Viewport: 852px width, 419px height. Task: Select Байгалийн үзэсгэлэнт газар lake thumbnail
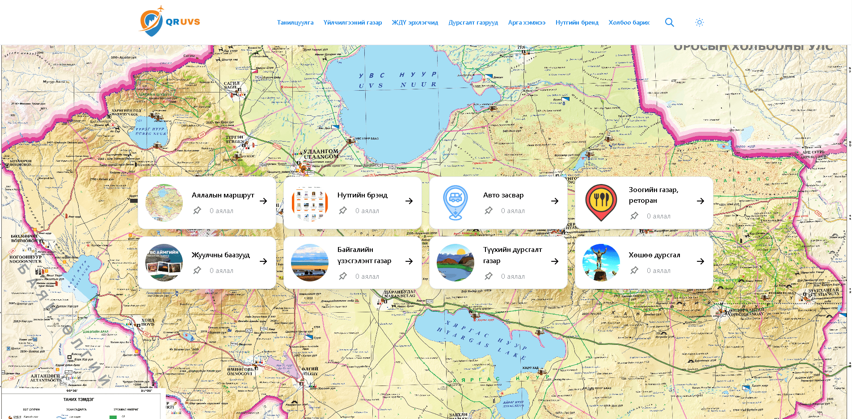(309, 263)
